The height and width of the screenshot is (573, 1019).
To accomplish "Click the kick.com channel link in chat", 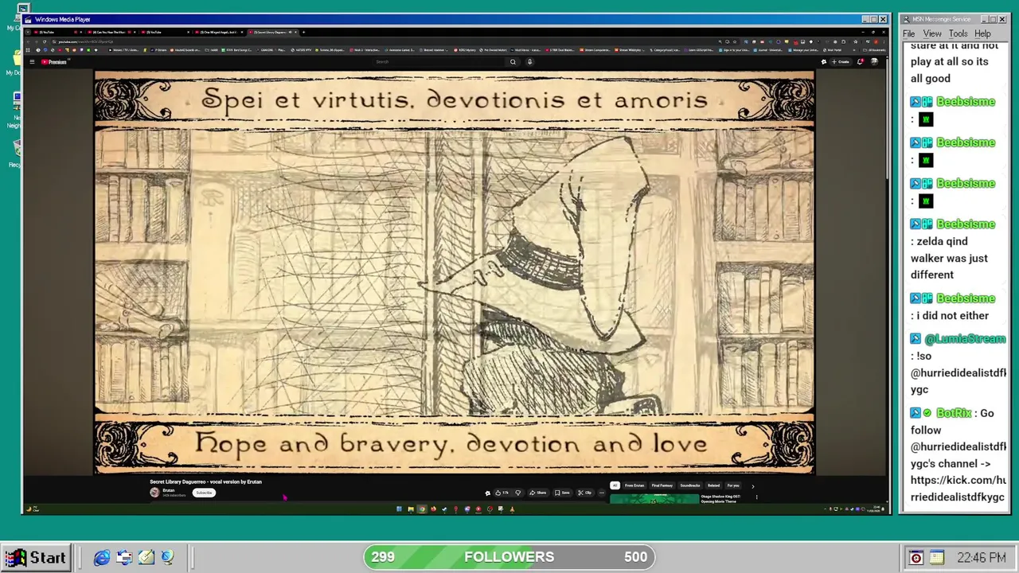I will coord(958,489).
